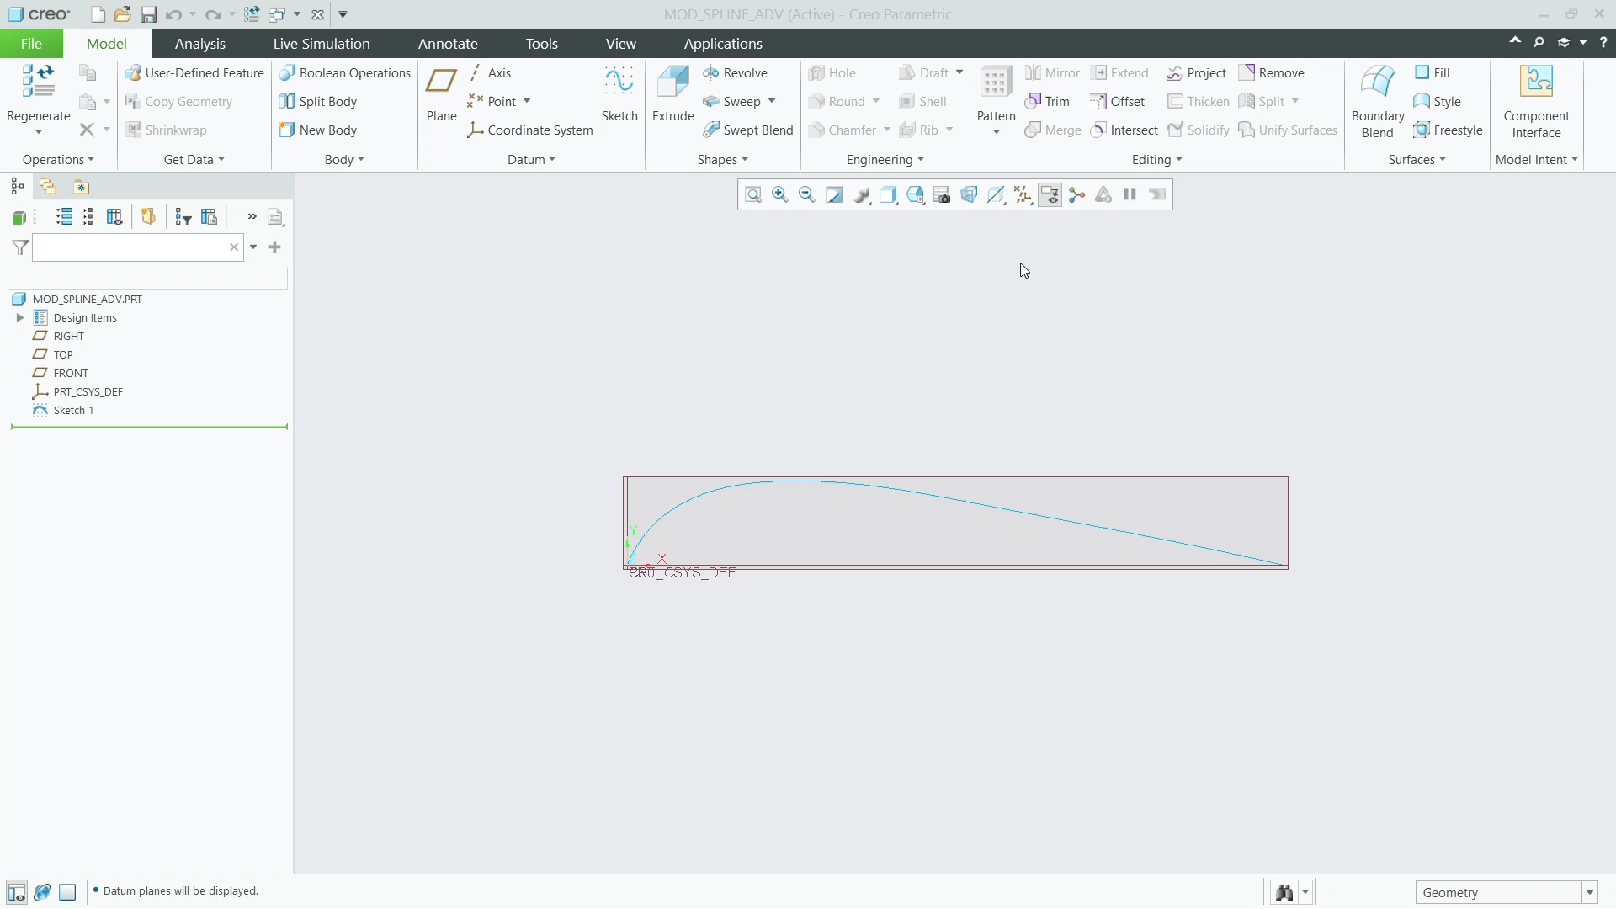1616x909 pixels.
Task: Open the Operations group dropdown
Action: pyautogui.click(x=58, y=160)
